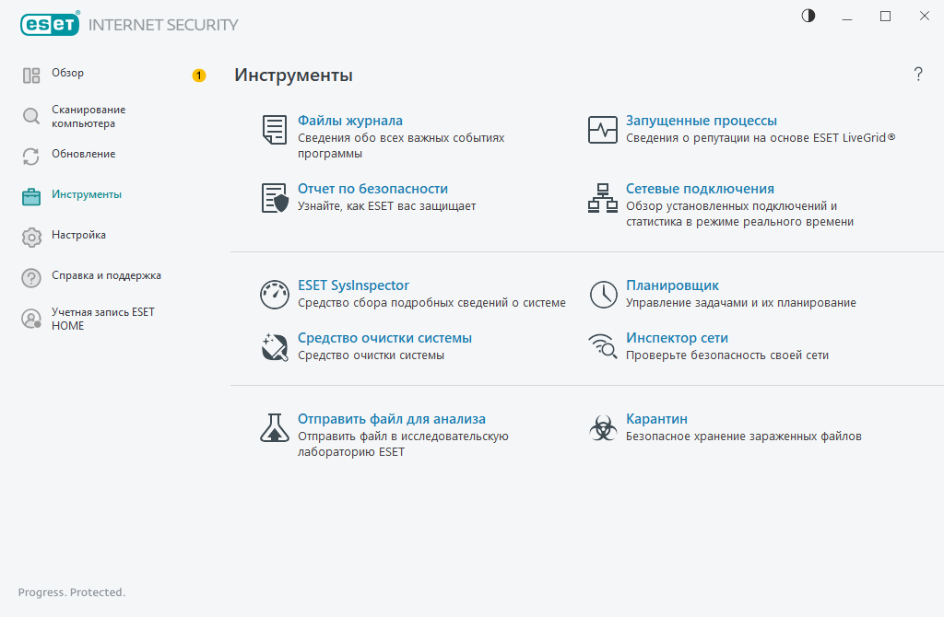Open help via the question mark
944x617 pixels.
(x=918, y=75)
